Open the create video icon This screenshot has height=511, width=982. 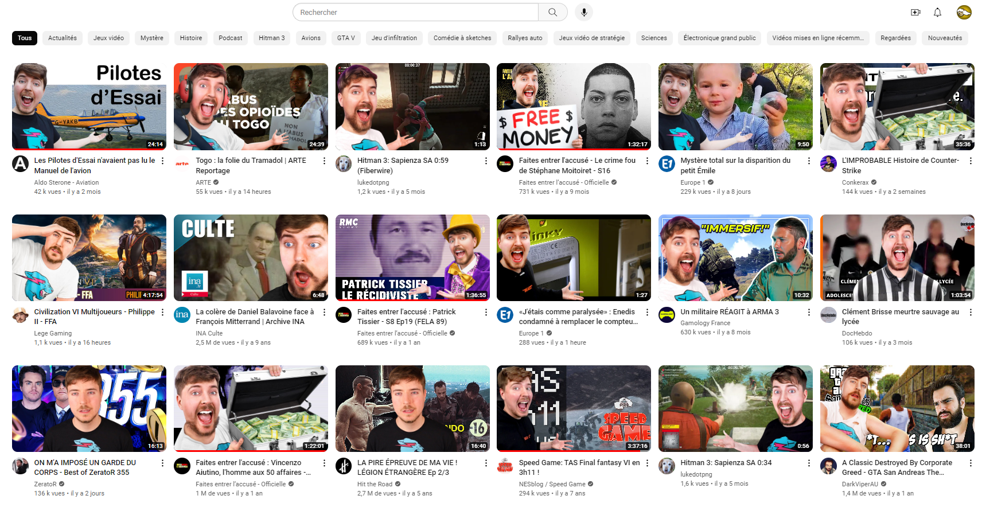[x=915, y=12]
